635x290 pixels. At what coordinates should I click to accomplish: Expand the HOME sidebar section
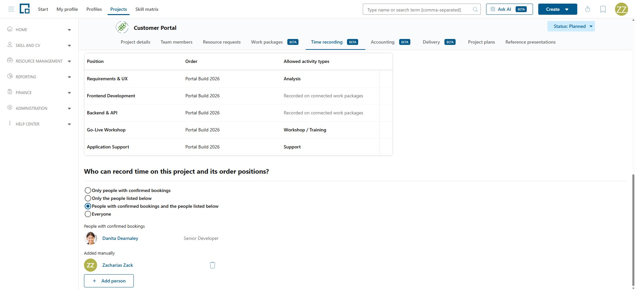69,30
